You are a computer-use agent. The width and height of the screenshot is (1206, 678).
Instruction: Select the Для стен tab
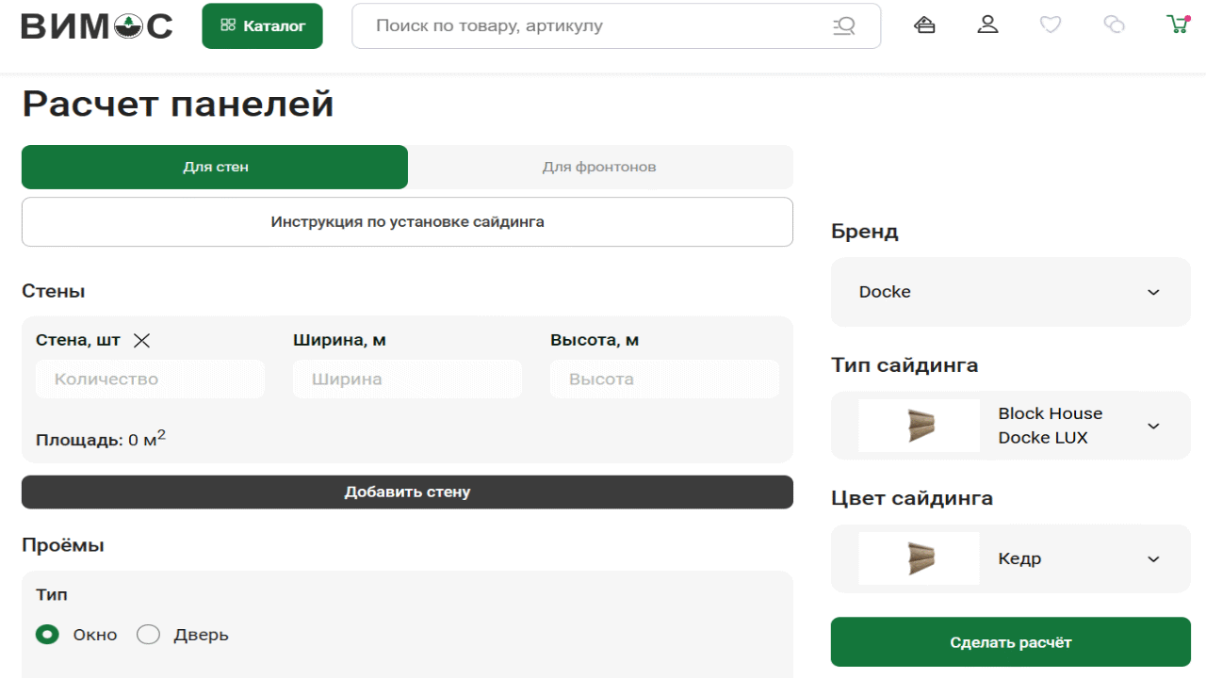[215, 167]
